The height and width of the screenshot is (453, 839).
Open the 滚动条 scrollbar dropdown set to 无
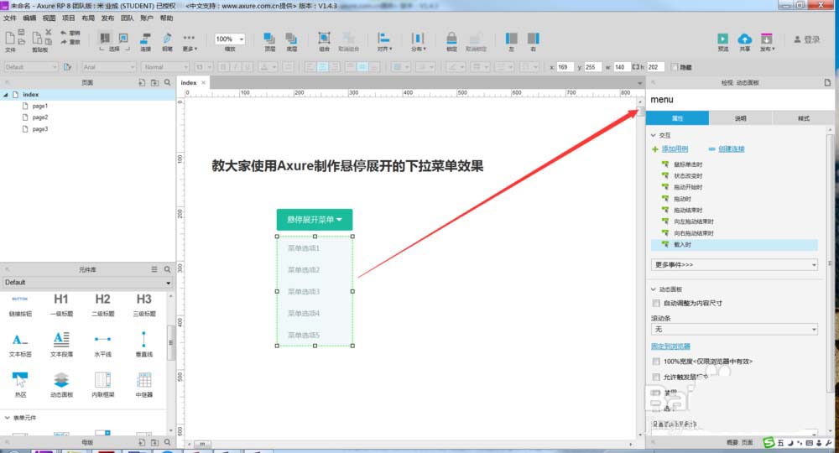click(x=734, y=330)
